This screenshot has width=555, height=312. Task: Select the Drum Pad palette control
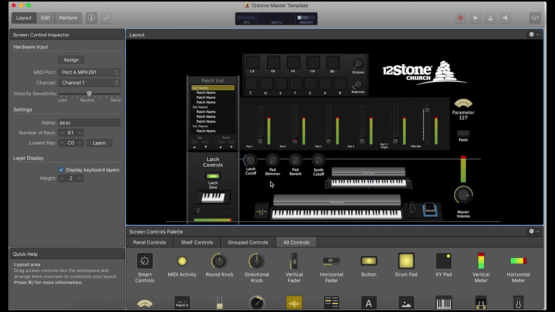coord(406,265)
